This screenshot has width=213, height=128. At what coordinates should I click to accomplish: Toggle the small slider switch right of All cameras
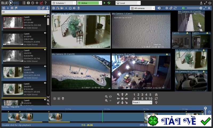click(x=159, y=8)
